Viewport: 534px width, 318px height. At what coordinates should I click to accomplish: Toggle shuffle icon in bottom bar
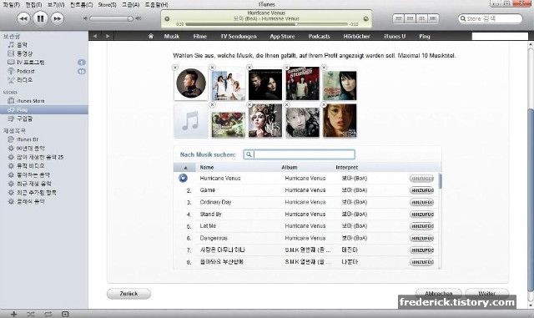(31, 314)
